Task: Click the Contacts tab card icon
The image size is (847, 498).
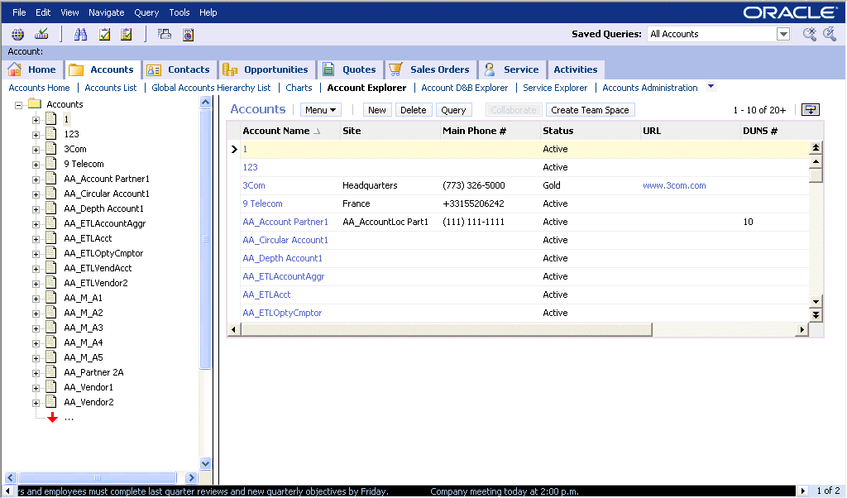Action: (x=154, y=69)
